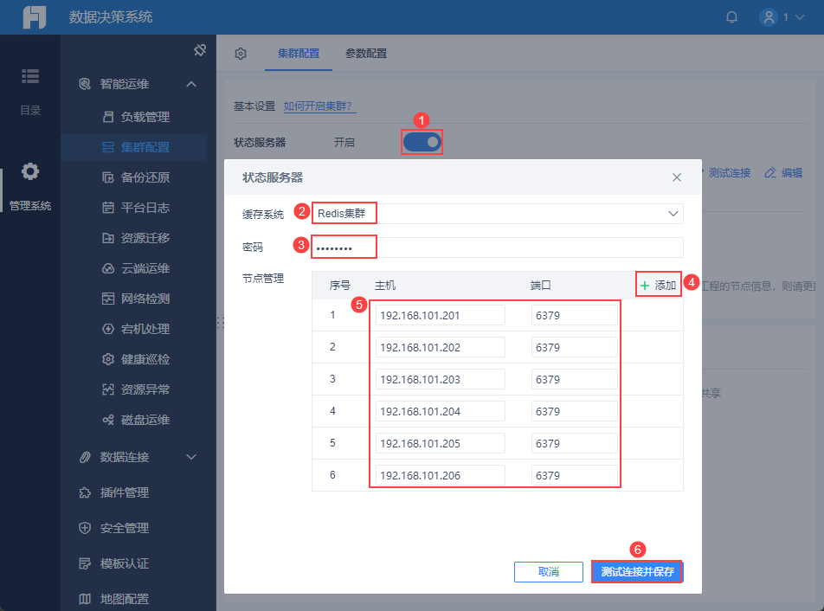Viewport: 824px width, 611px height.
Task: Edit host field 192.168.101.204
Action: click(x=440, y=411)
